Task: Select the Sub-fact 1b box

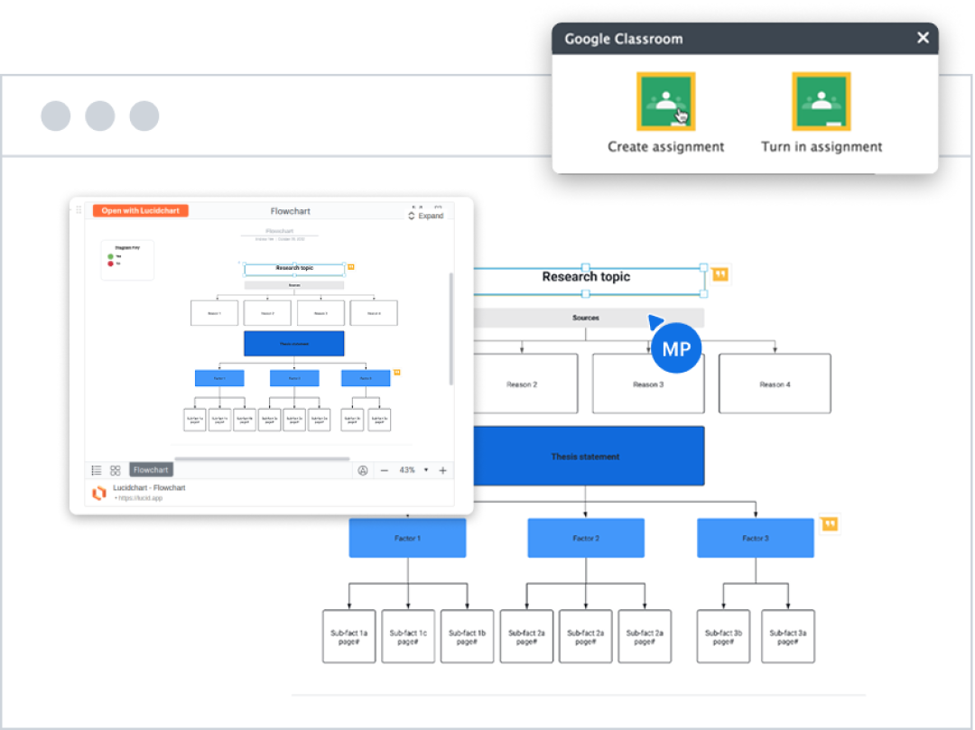Action: 467,636
